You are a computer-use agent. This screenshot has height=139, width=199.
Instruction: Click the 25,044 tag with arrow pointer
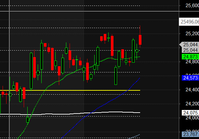click(x=189, y=45)
